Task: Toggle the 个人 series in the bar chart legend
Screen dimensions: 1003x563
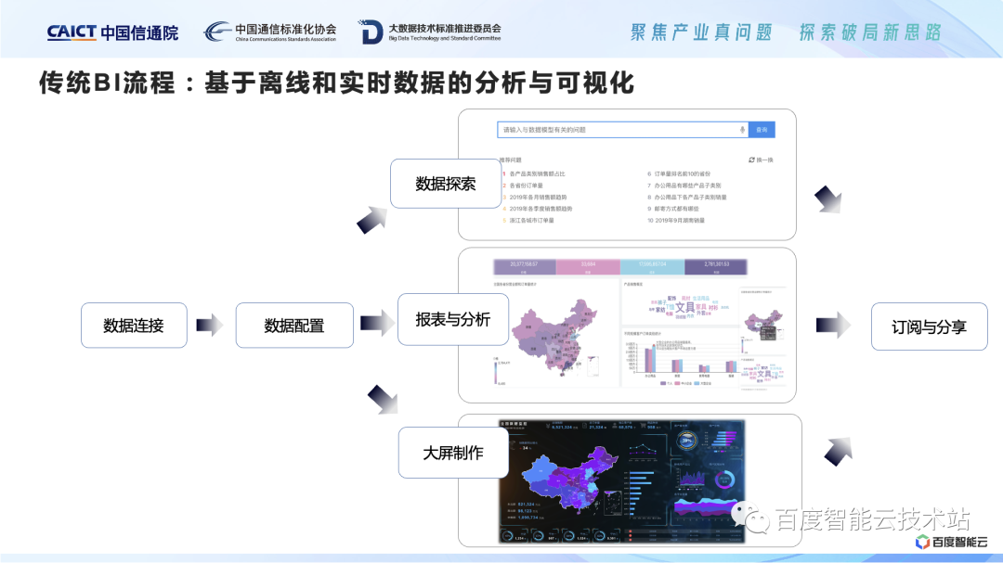Action: click(x=663, y=383)
